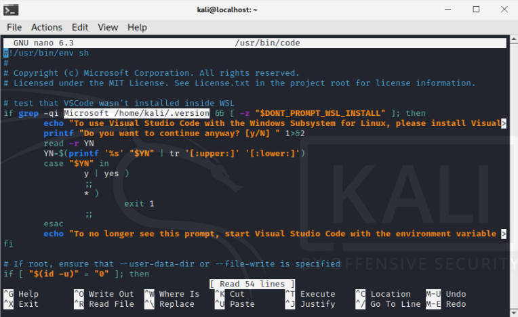This screenshot has width=518, height=317.
Task: Minimize the terminal window
Action: [448, 9]
